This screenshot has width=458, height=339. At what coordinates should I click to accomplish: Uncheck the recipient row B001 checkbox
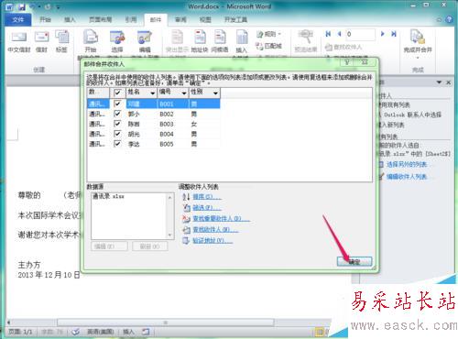click(117, 104)
